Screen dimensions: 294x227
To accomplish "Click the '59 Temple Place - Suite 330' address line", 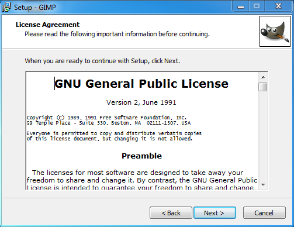I will (x=109, y=123).
